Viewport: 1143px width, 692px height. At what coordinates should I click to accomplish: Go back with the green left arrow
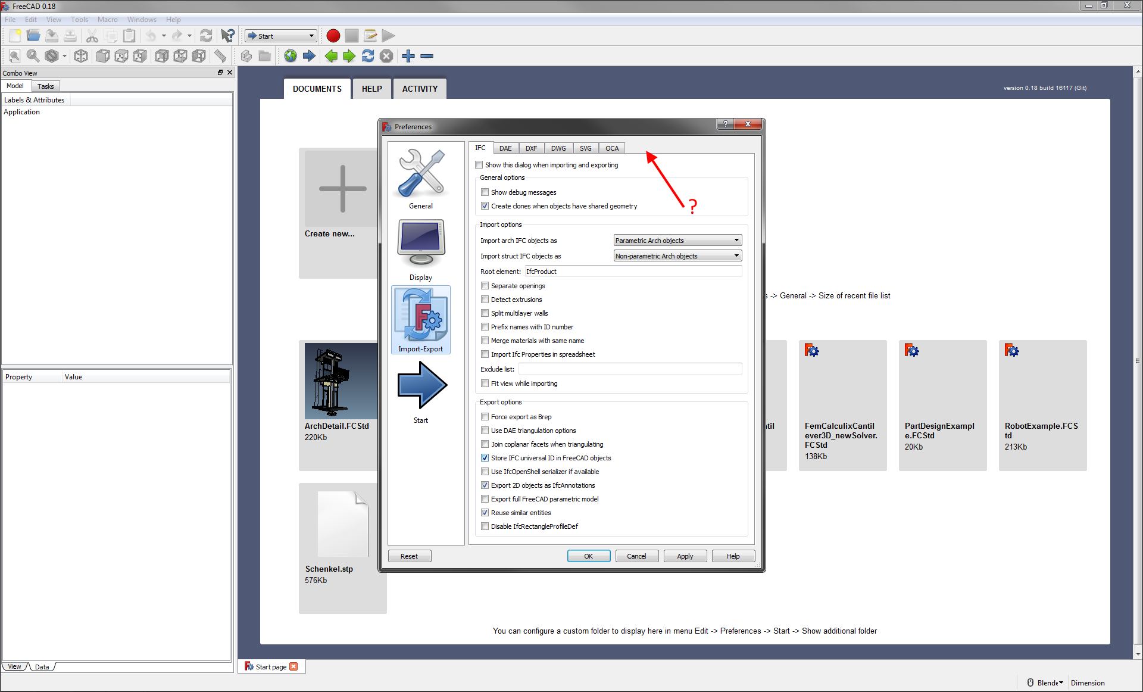(331, 56)
